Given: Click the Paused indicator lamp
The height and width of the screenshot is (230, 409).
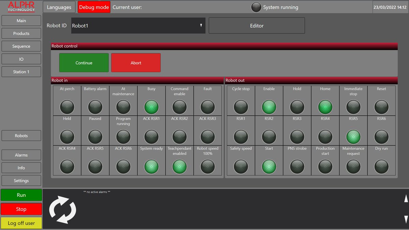Looking at the screenshot, I should (95, 137).
